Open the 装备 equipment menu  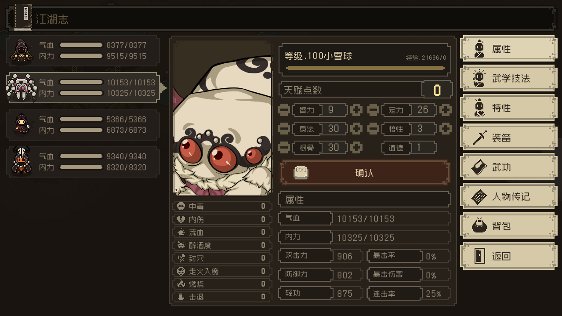click(x=508, y=138)
